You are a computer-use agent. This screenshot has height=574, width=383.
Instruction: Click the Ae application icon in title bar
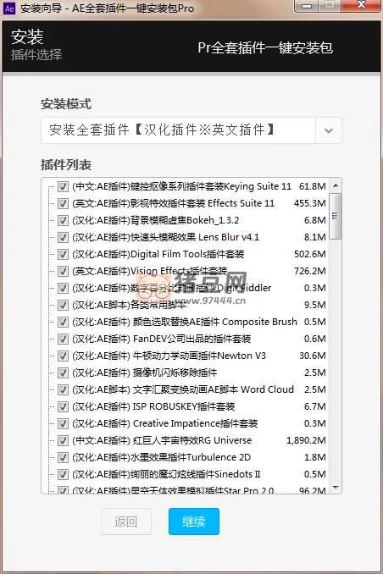[9, 8]
